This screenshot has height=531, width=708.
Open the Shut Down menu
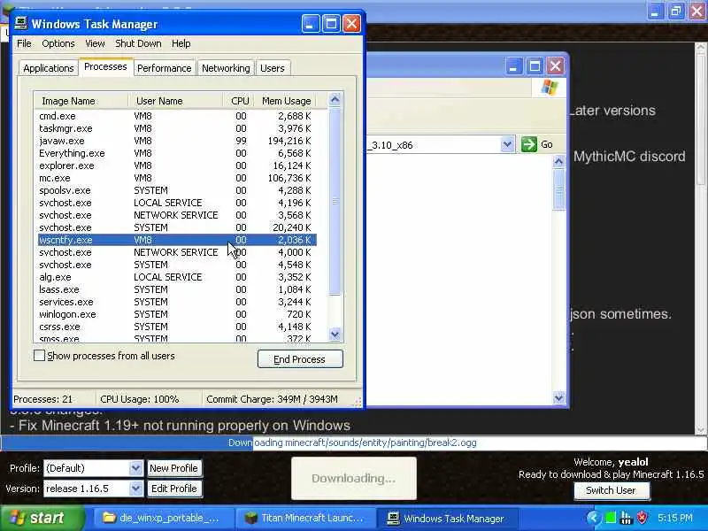coord(138,43)
